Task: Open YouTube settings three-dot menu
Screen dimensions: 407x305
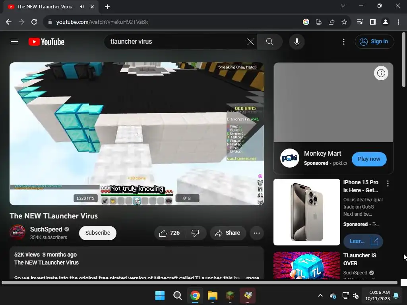Action: [344, 41]
